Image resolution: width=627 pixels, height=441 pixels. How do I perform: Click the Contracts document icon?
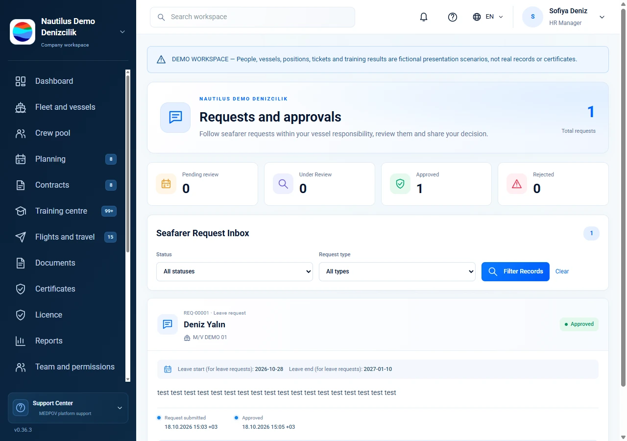[x=21, y=185]
